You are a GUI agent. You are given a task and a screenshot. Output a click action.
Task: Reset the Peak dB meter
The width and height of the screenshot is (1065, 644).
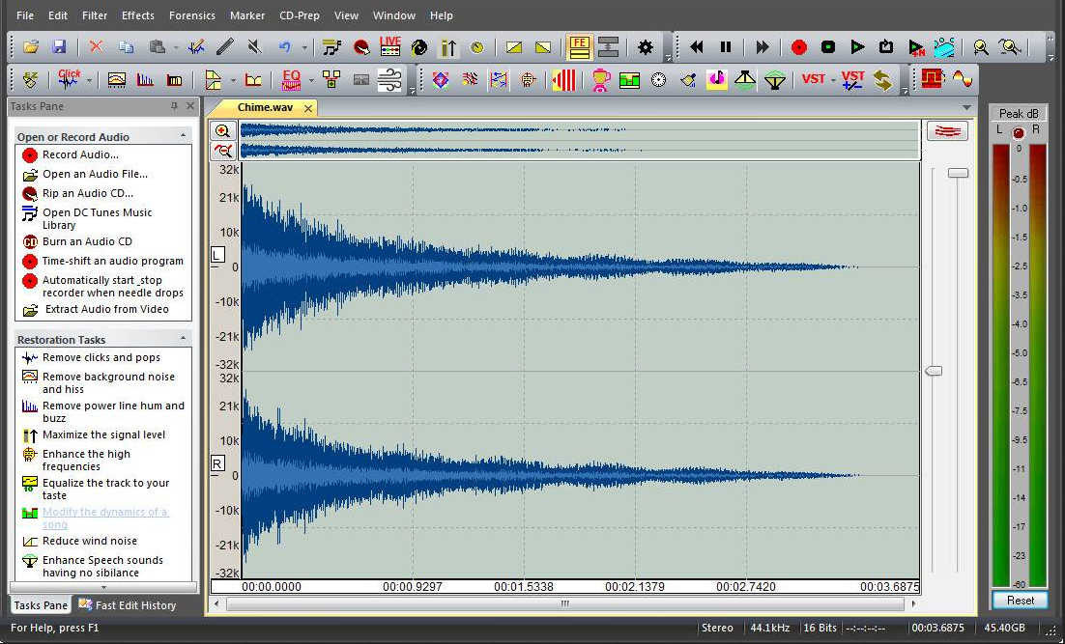click(x=1021, y=600)
